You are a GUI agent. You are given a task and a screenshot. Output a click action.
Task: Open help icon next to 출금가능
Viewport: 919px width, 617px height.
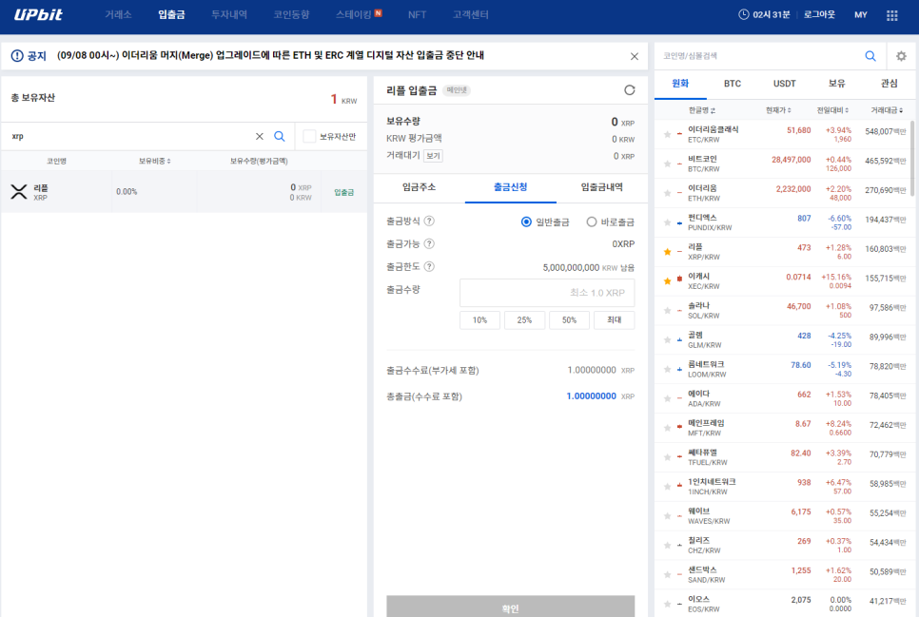click(x=429, y=243)
